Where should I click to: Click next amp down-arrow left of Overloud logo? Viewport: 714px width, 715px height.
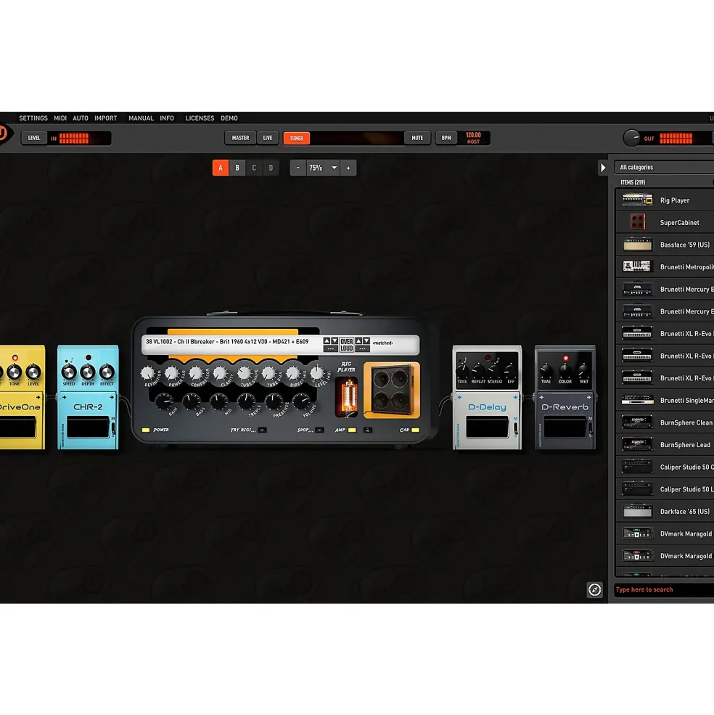point(335,341)
